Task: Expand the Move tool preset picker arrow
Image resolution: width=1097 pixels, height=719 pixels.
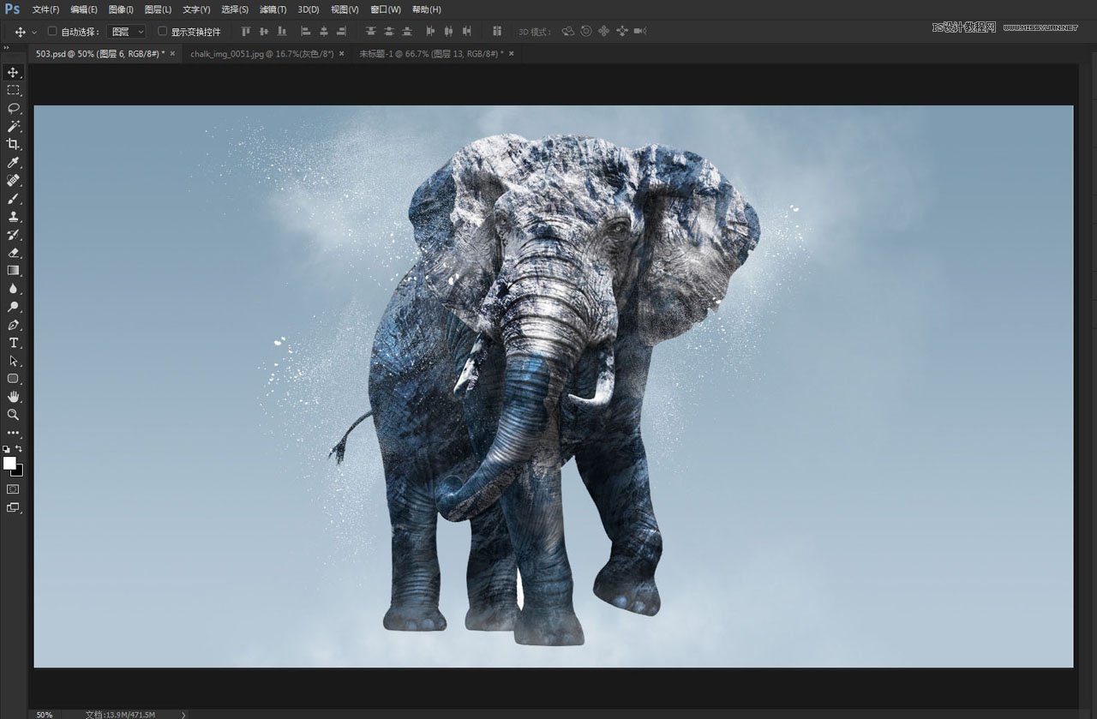Action: 34,32
